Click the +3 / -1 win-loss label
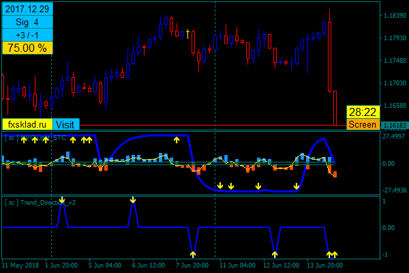 [x=27, y=35]
